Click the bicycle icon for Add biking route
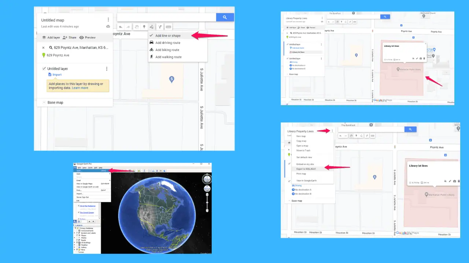Screen dimensions: 469x263 [x=151, y=50]
